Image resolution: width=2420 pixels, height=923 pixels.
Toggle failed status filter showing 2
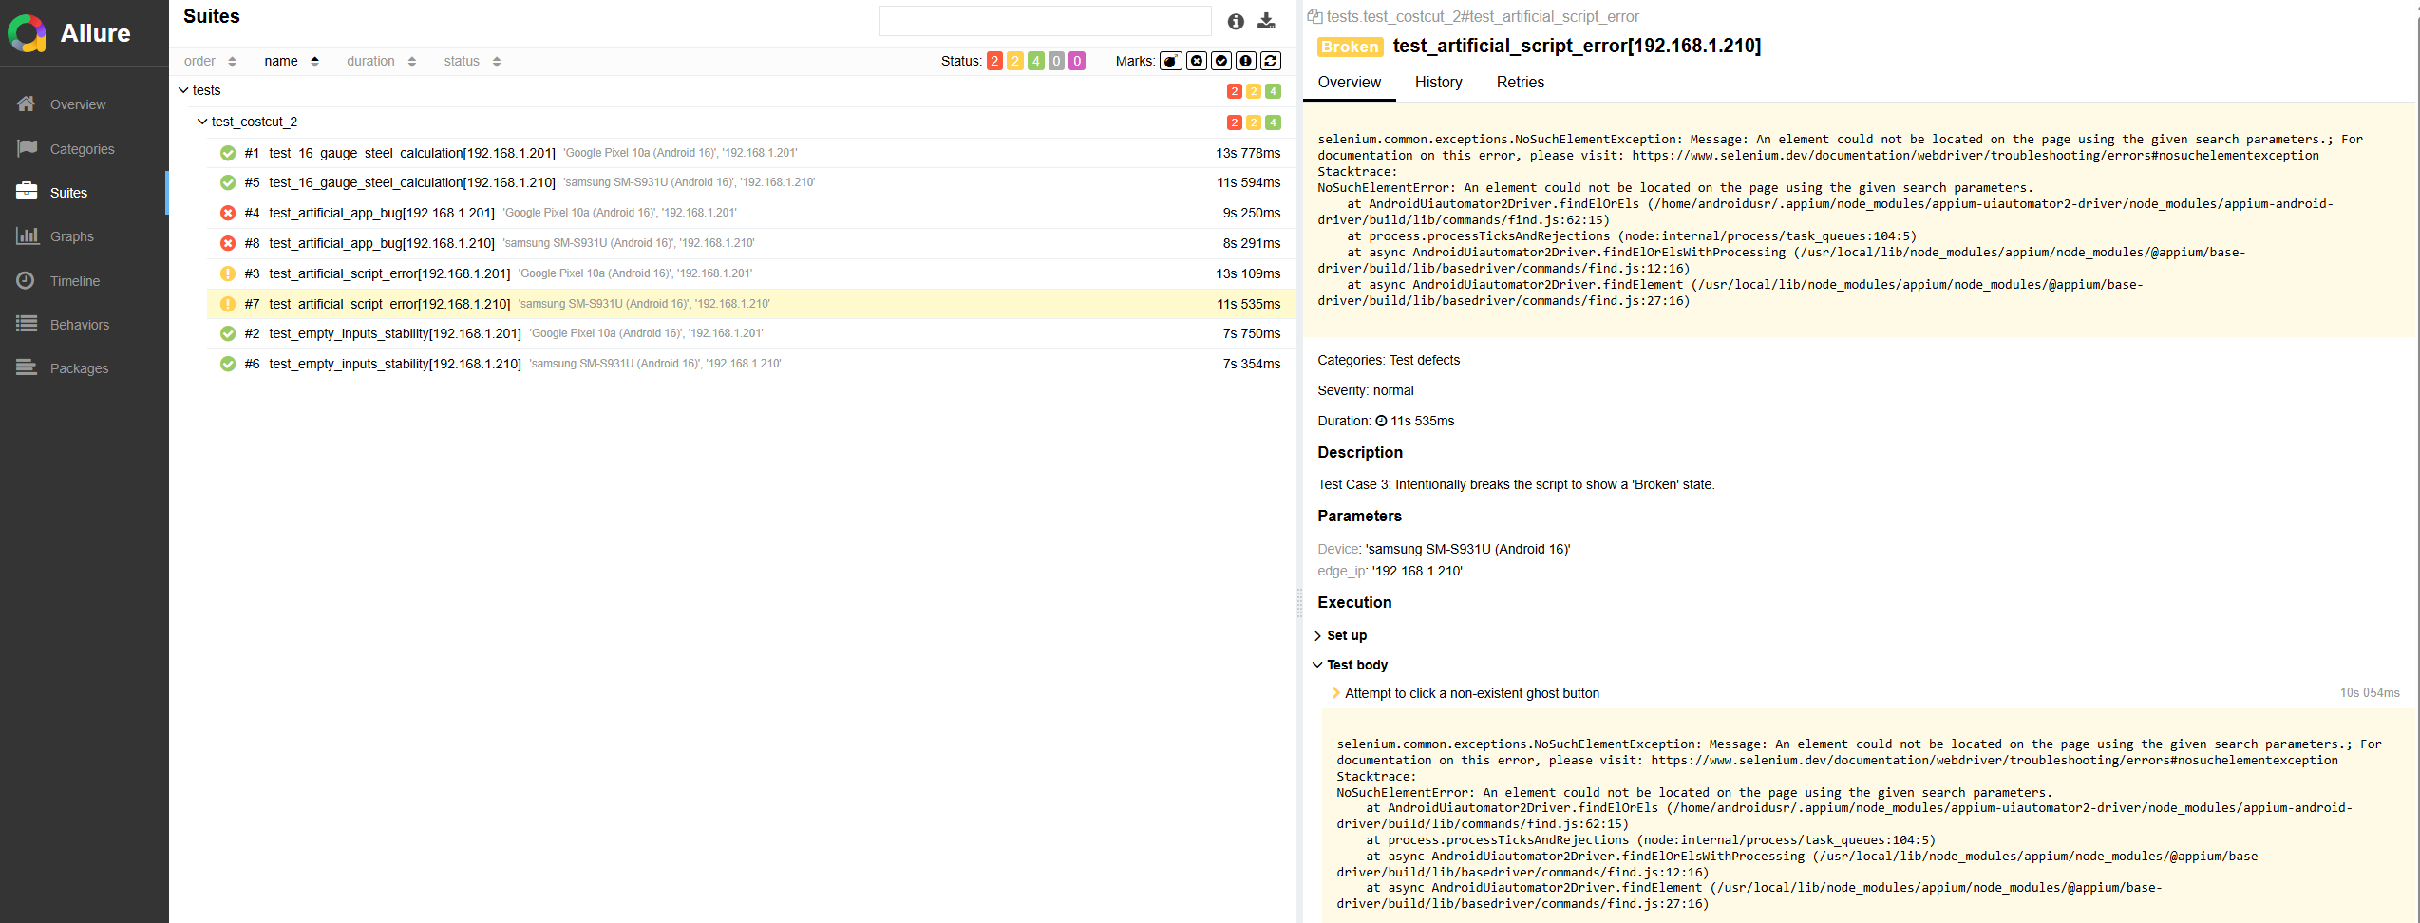994,61
